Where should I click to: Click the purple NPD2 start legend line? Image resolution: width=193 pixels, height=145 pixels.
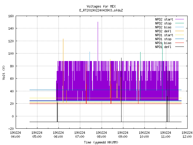point(179,19)
